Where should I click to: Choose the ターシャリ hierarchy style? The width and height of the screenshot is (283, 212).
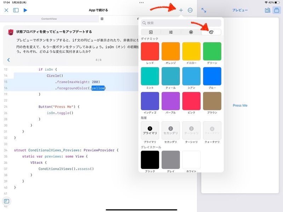coord(191,130)
